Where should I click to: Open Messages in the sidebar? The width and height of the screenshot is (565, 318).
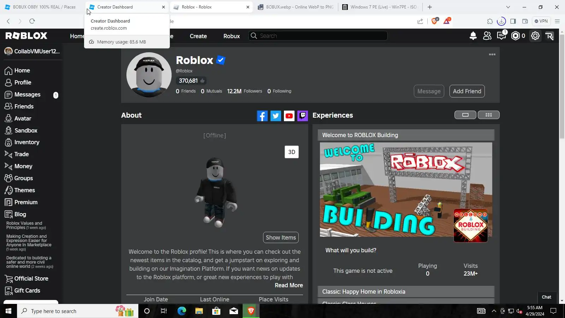[x=23, y=95]
